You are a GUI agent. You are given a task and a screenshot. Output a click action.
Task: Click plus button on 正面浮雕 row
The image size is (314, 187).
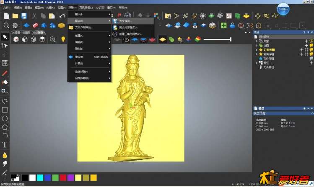pos(302,50)
